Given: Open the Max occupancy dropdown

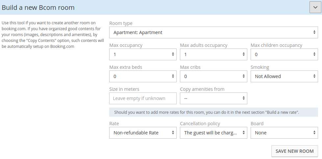Looking at the screenshot, I should click(143, 54).
